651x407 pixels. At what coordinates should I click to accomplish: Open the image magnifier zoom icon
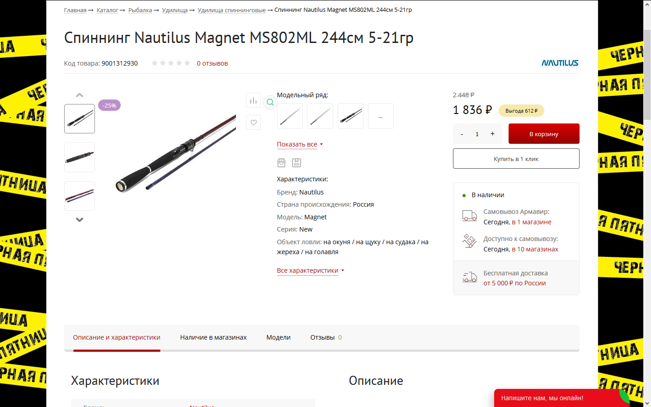tap(270, 102)
